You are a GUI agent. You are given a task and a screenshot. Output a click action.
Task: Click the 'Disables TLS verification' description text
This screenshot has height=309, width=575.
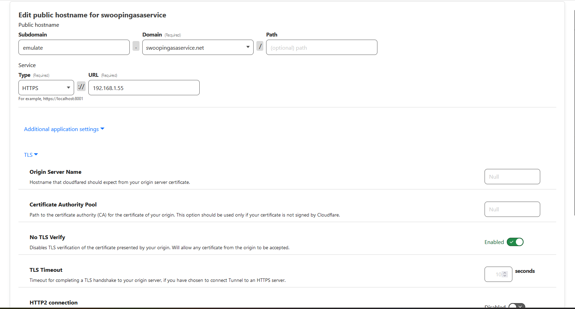click(x=159, y=247)
